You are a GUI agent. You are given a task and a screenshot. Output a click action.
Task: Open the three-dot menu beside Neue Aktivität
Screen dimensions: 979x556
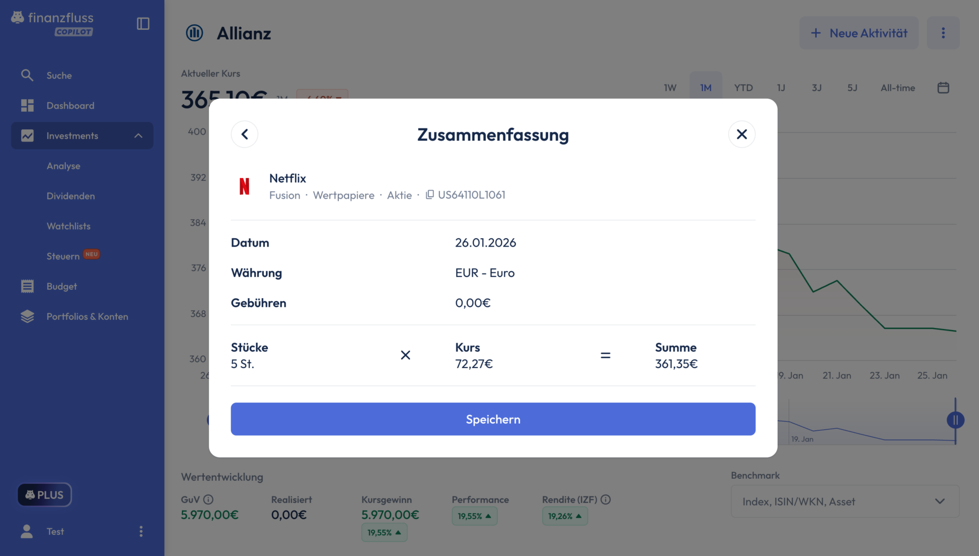click(x=943, y=33)
